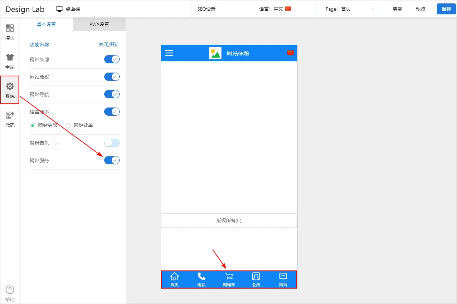This screenshot has height=304, width=457.
Task: Switch to the PWA设置 tab
Action: (99, 24)
